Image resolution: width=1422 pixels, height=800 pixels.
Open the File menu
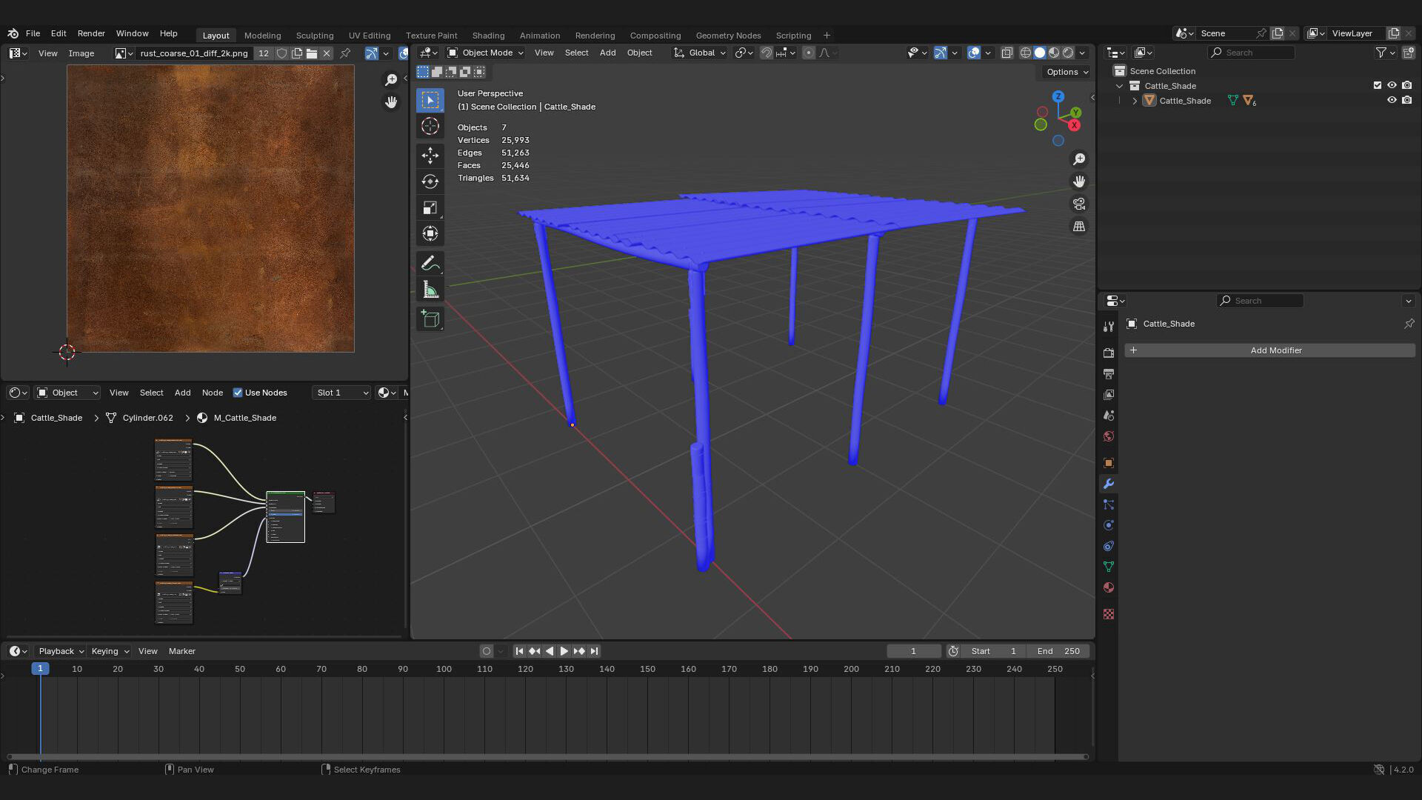[33, 33]
